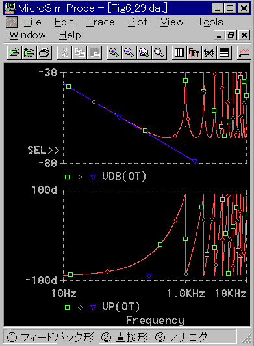
Task: Open the document control menu icon
Action: pos(12,22)
